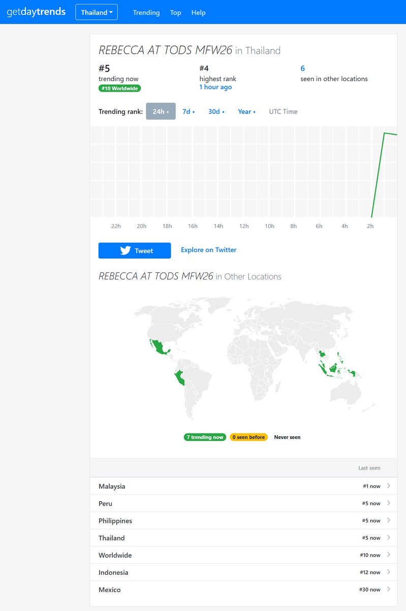Click the '6' other locations link

point(302,68)
